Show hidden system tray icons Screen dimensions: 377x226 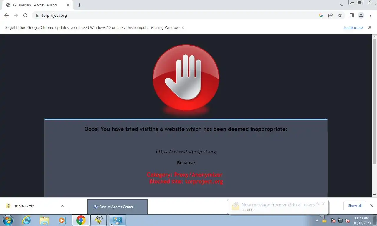[x=317, y=220]
